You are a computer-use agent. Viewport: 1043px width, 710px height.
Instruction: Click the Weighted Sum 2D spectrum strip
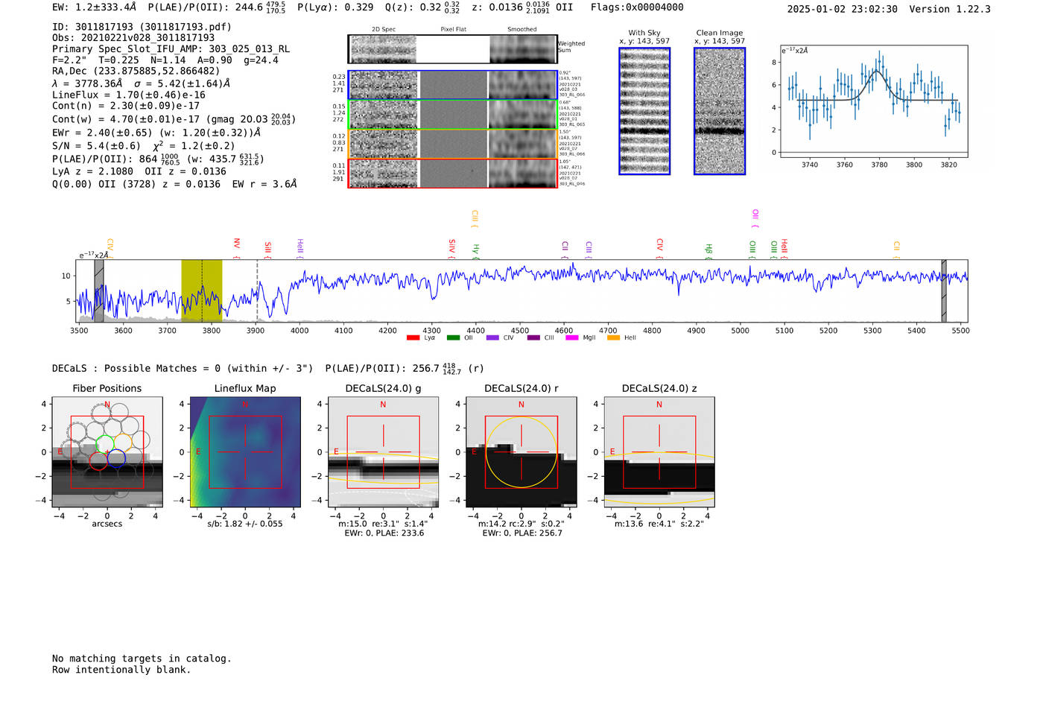pos(453,49)
